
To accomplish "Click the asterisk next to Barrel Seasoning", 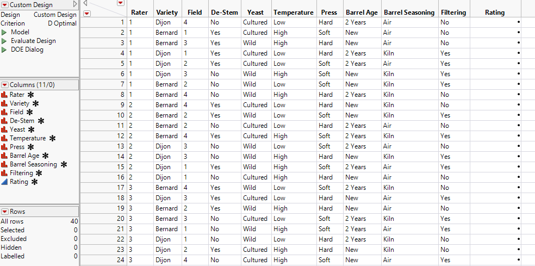I will pyautogui.click(x=64, y=164).
